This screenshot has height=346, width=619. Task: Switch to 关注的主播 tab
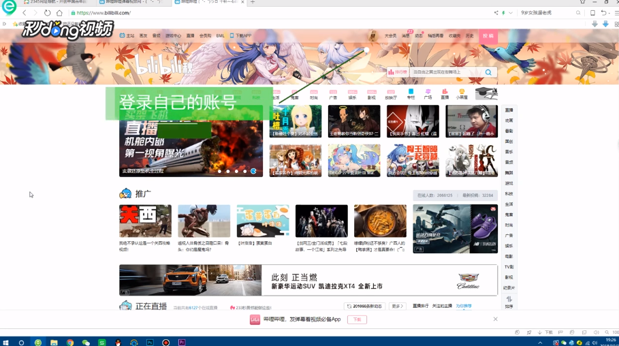[x=442, y=306]
